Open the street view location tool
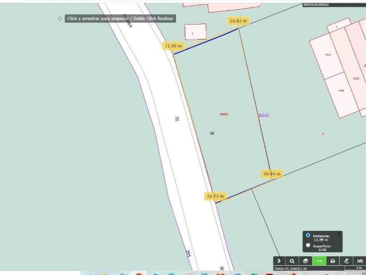Viewport: 366px width, 275px height. pyautogui.click(x=347, y=261)
